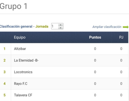
Task: Click the Grupo 1 heading
Action: 13,6
